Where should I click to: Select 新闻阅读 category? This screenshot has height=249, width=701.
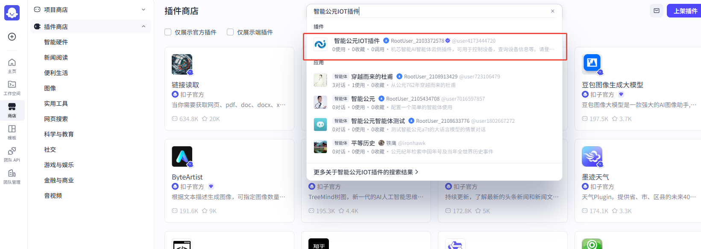click(x=56, y=57)
